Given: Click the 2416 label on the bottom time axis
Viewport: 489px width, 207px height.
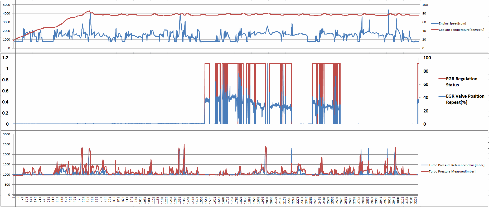Looking at the screenshot, I should click(x=315, y=200).
